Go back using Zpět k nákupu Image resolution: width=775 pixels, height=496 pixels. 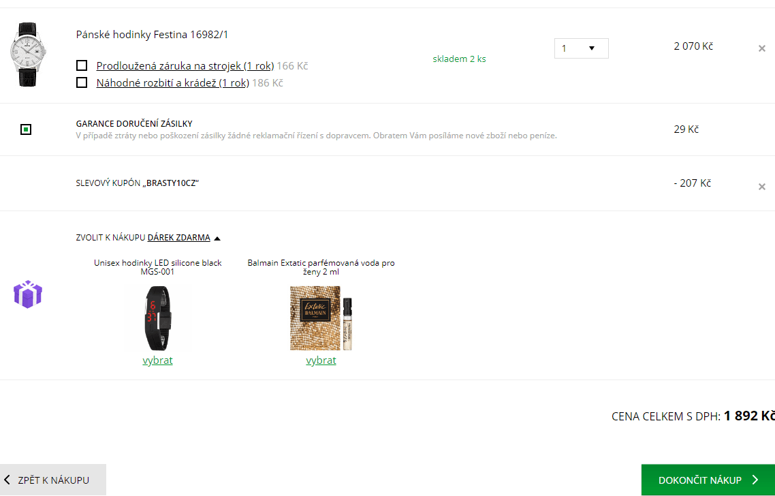pyautogui.click(x=53, y=480)
